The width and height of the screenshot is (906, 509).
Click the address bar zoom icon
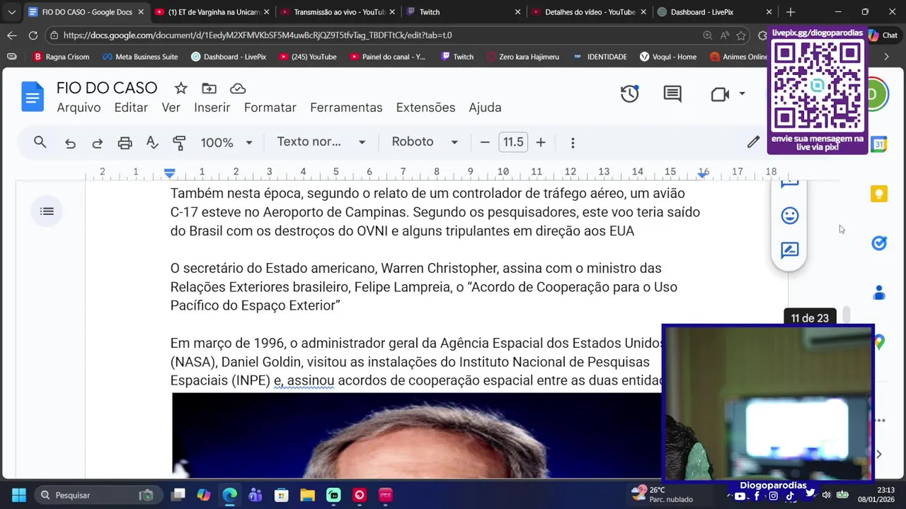[707, 35]
